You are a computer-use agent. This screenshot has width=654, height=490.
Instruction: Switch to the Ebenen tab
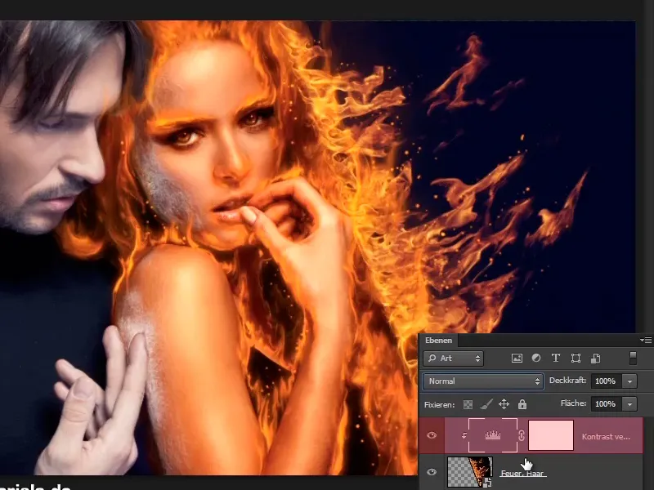tap(438, 341)
